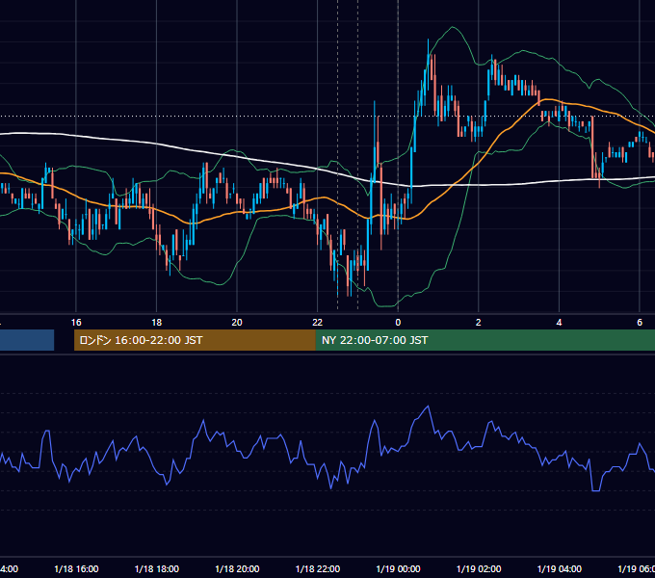Click the NY 22:00-07:00 JST session bar

[x=485, y=340]
